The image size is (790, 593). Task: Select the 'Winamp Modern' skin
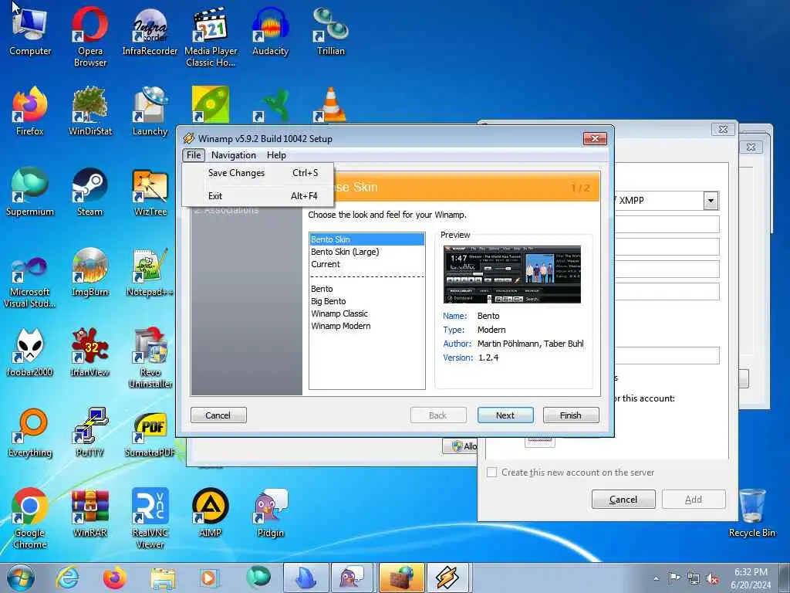(366, 326)
